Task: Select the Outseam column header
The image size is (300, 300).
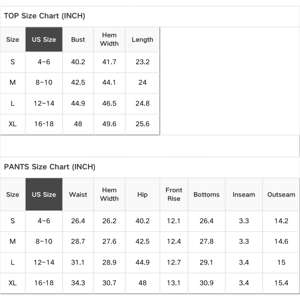Action: [x=281, y=194]
